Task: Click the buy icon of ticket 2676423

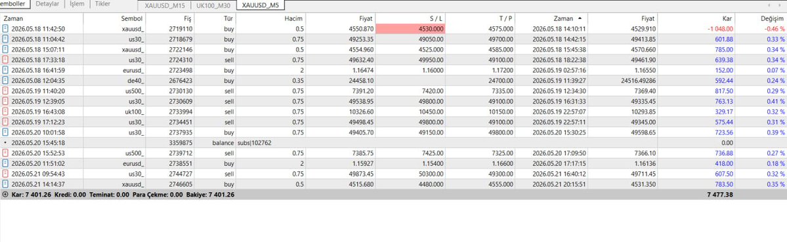Action: point(5,80)
